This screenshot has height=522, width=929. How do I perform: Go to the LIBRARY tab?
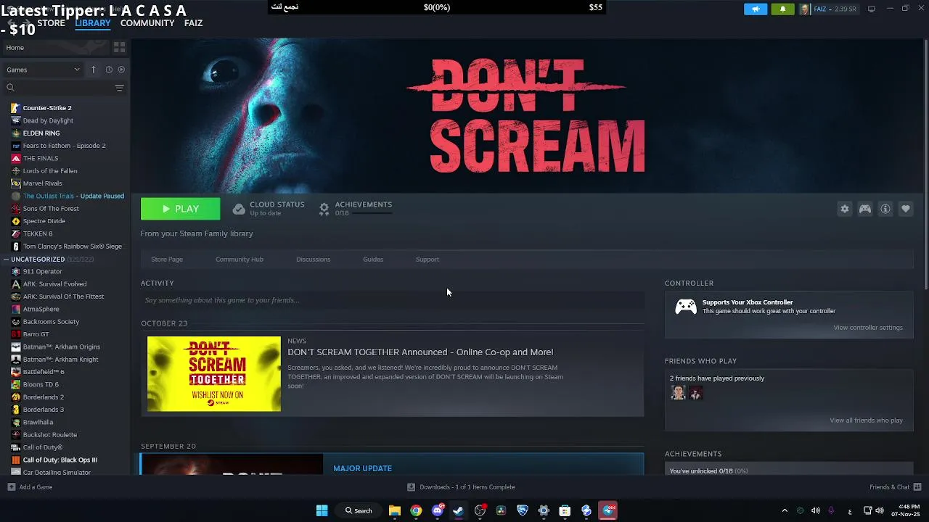93,23
